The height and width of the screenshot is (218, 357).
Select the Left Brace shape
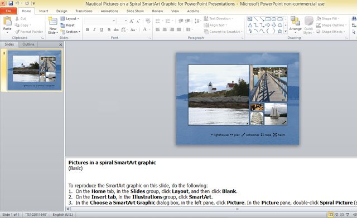pyautogui.click(x=268, y=31)
